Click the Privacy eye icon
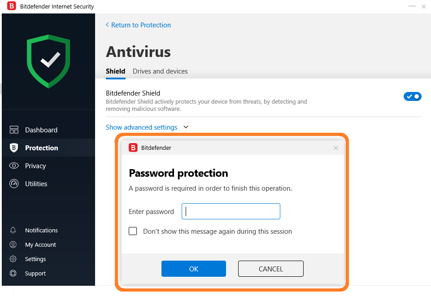The width and height of the screenshot is (431, 301). [x=14, y=166]
